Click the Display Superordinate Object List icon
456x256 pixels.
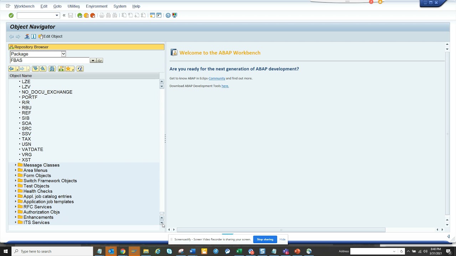click(61, 69)
